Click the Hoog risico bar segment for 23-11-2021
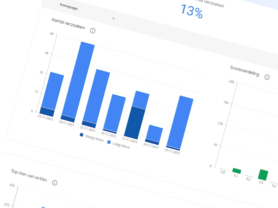This screenshot has height=208, width=278. tap(47, 112)
